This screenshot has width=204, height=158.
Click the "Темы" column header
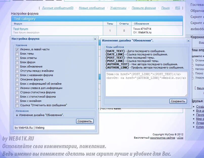(110, 24)
